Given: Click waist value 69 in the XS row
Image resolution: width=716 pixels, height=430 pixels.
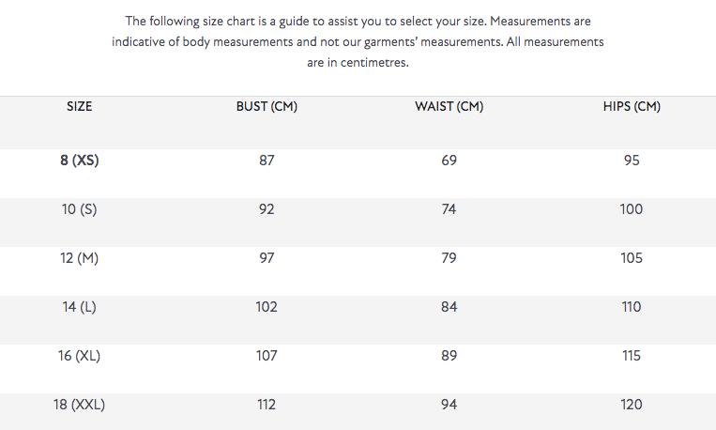Looking at the screenshot, I should [x=449, y=161].
